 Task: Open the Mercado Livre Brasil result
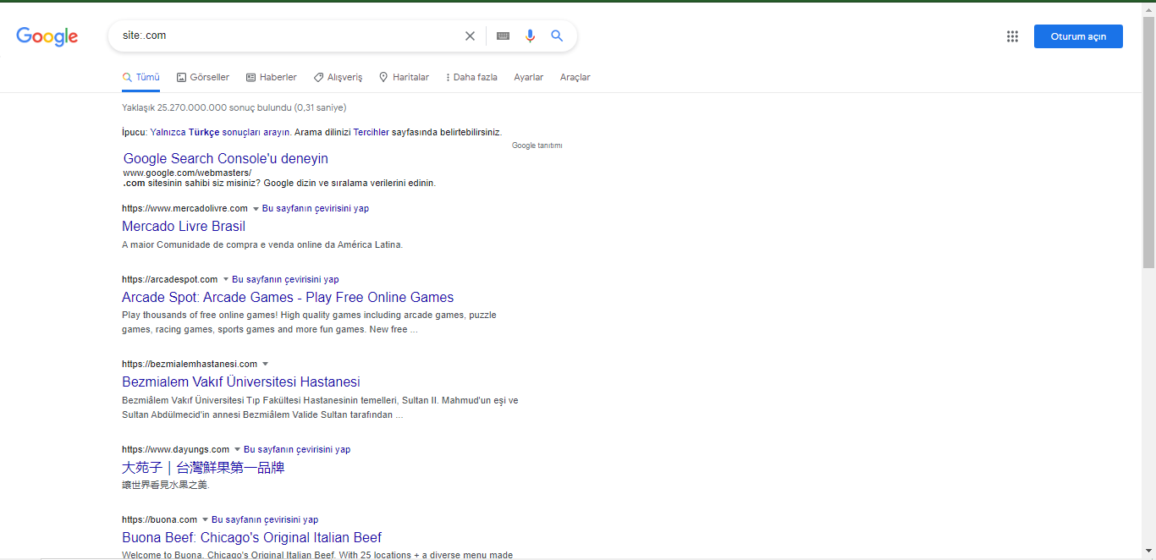pos(184,226)
